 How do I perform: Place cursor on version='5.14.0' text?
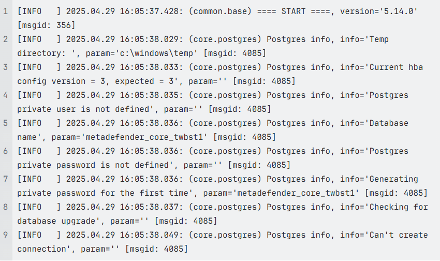pyautogui.click(x=379, y=11)
